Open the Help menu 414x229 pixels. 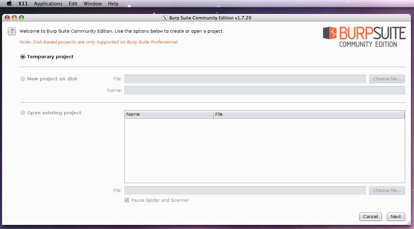113,3
